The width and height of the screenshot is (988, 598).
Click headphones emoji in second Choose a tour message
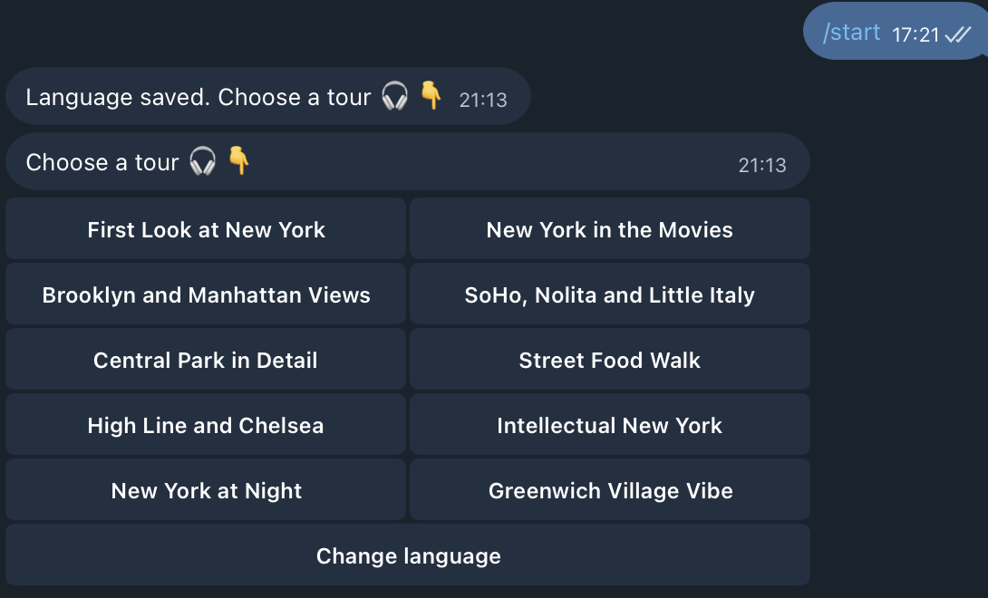click(x=202, y=162)
